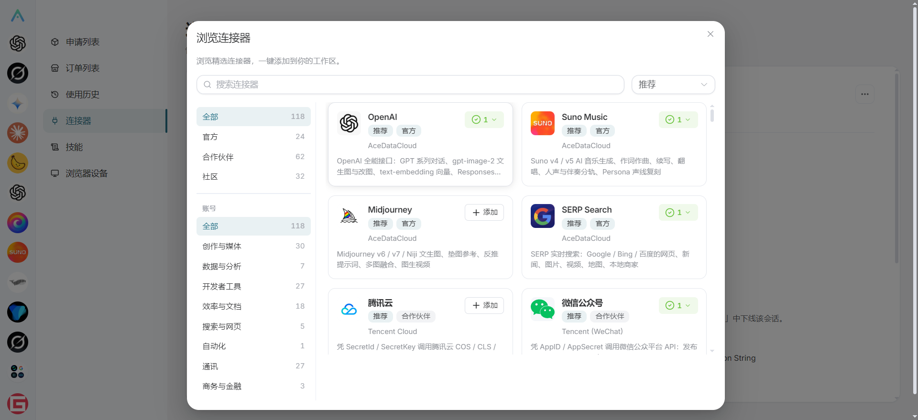Click the Midjourney sailboat logo

click(349, 216)
